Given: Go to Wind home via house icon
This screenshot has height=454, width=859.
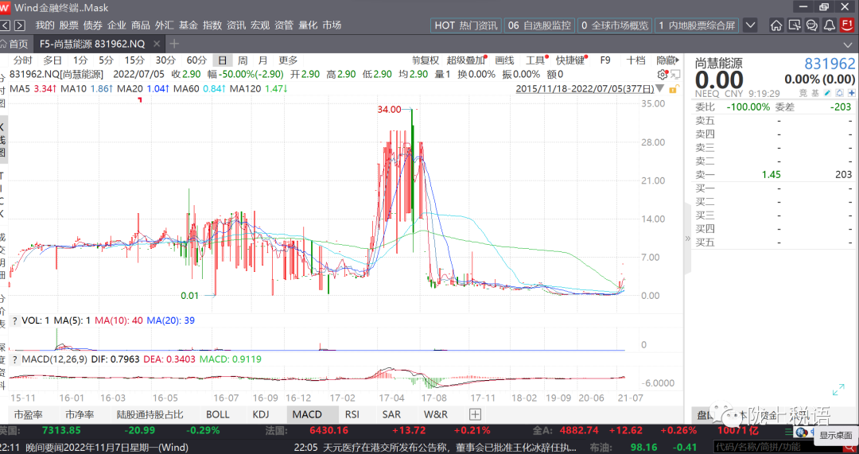Looking at the screenshot, I should pos(775,25).
